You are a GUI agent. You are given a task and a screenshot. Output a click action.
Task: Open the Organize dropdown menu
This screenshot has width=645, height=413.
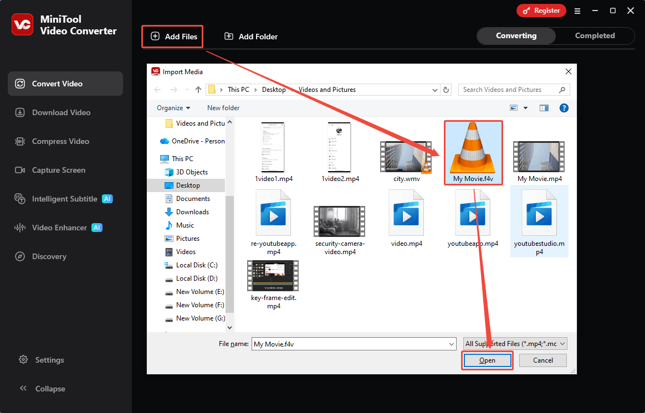(173, 108)
